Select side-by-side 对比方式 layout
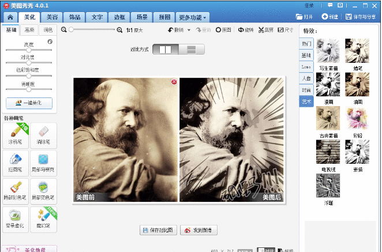This screenshot has height=252, width=382. point(166,50)
